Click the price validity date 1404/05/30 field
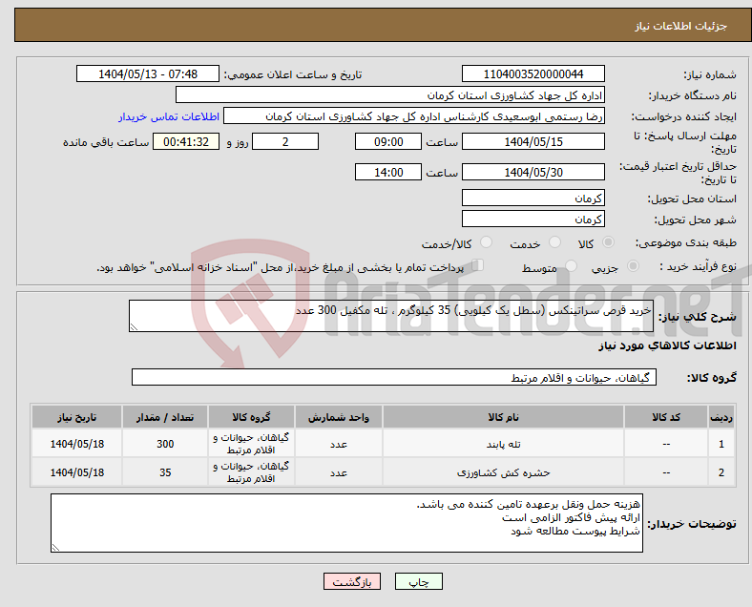This screenshot has width=752, height=607. coord(533,172)
